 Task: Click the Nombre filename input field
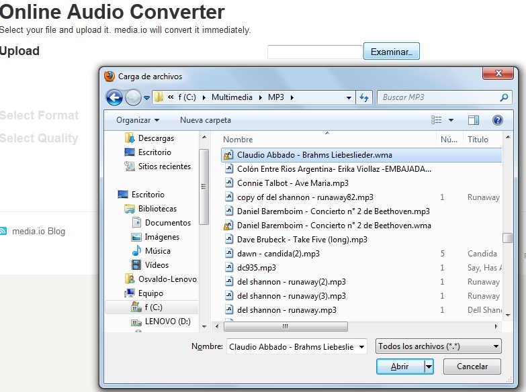pos(292,347)
